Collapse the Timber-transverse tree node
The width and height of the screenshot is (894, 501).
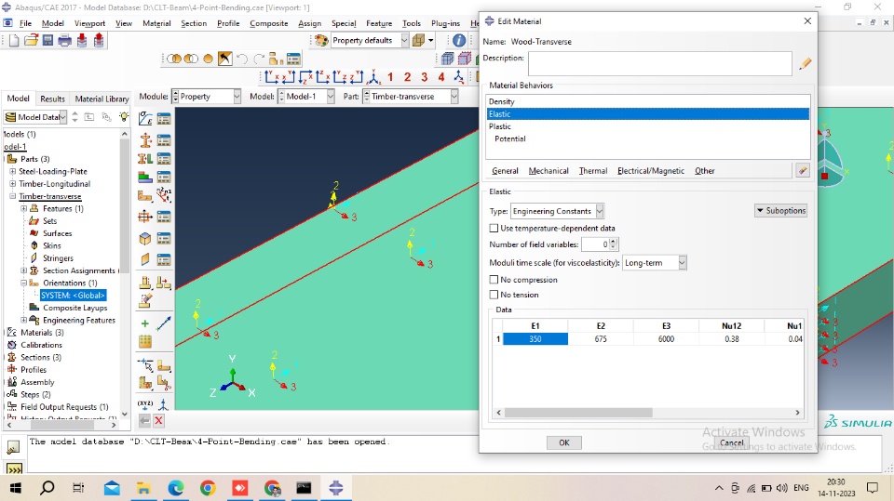pos(12,196)
